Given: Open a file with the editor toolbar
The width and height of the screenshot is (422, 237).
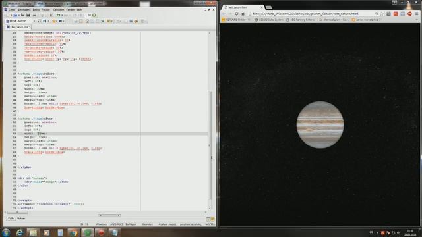Looking at the screenshot, I should click(15, 15).
